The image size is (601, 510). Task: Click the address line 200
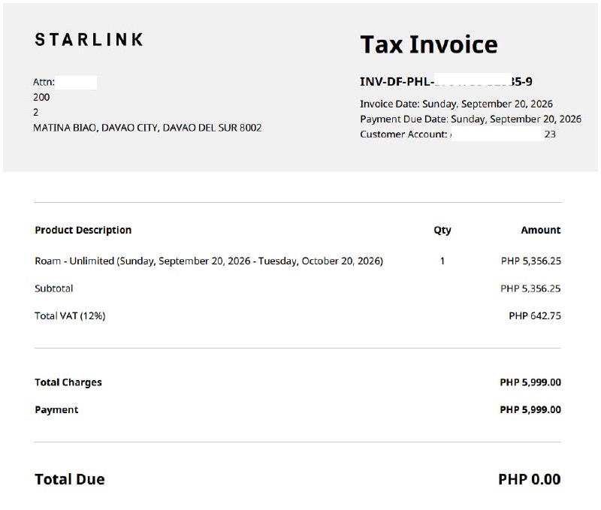[x=41, y=98]
